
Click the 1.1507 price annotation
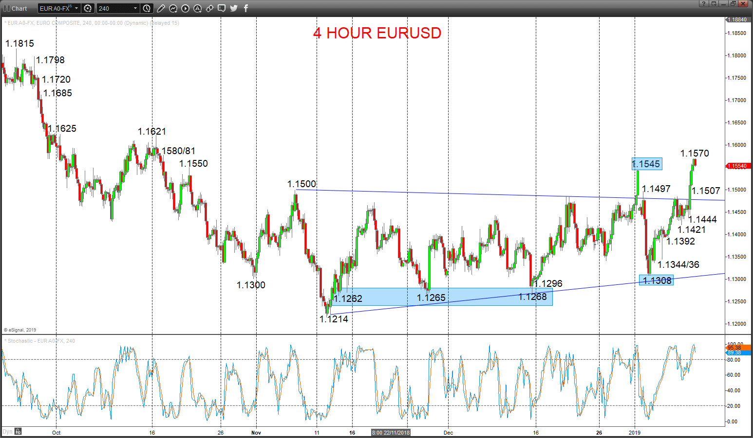(706, 191)
